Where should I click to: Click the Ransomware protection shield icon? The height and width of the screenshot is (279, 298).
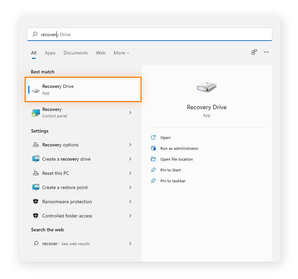[x=35, y=202]
